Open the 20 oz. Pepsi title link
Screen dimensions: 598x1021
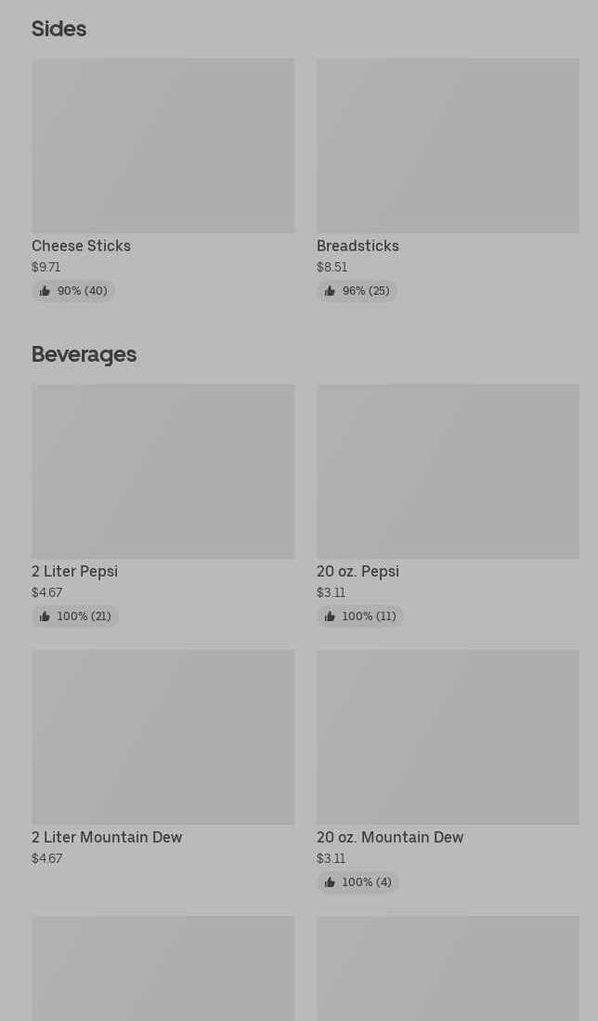[x=357, y=571]
